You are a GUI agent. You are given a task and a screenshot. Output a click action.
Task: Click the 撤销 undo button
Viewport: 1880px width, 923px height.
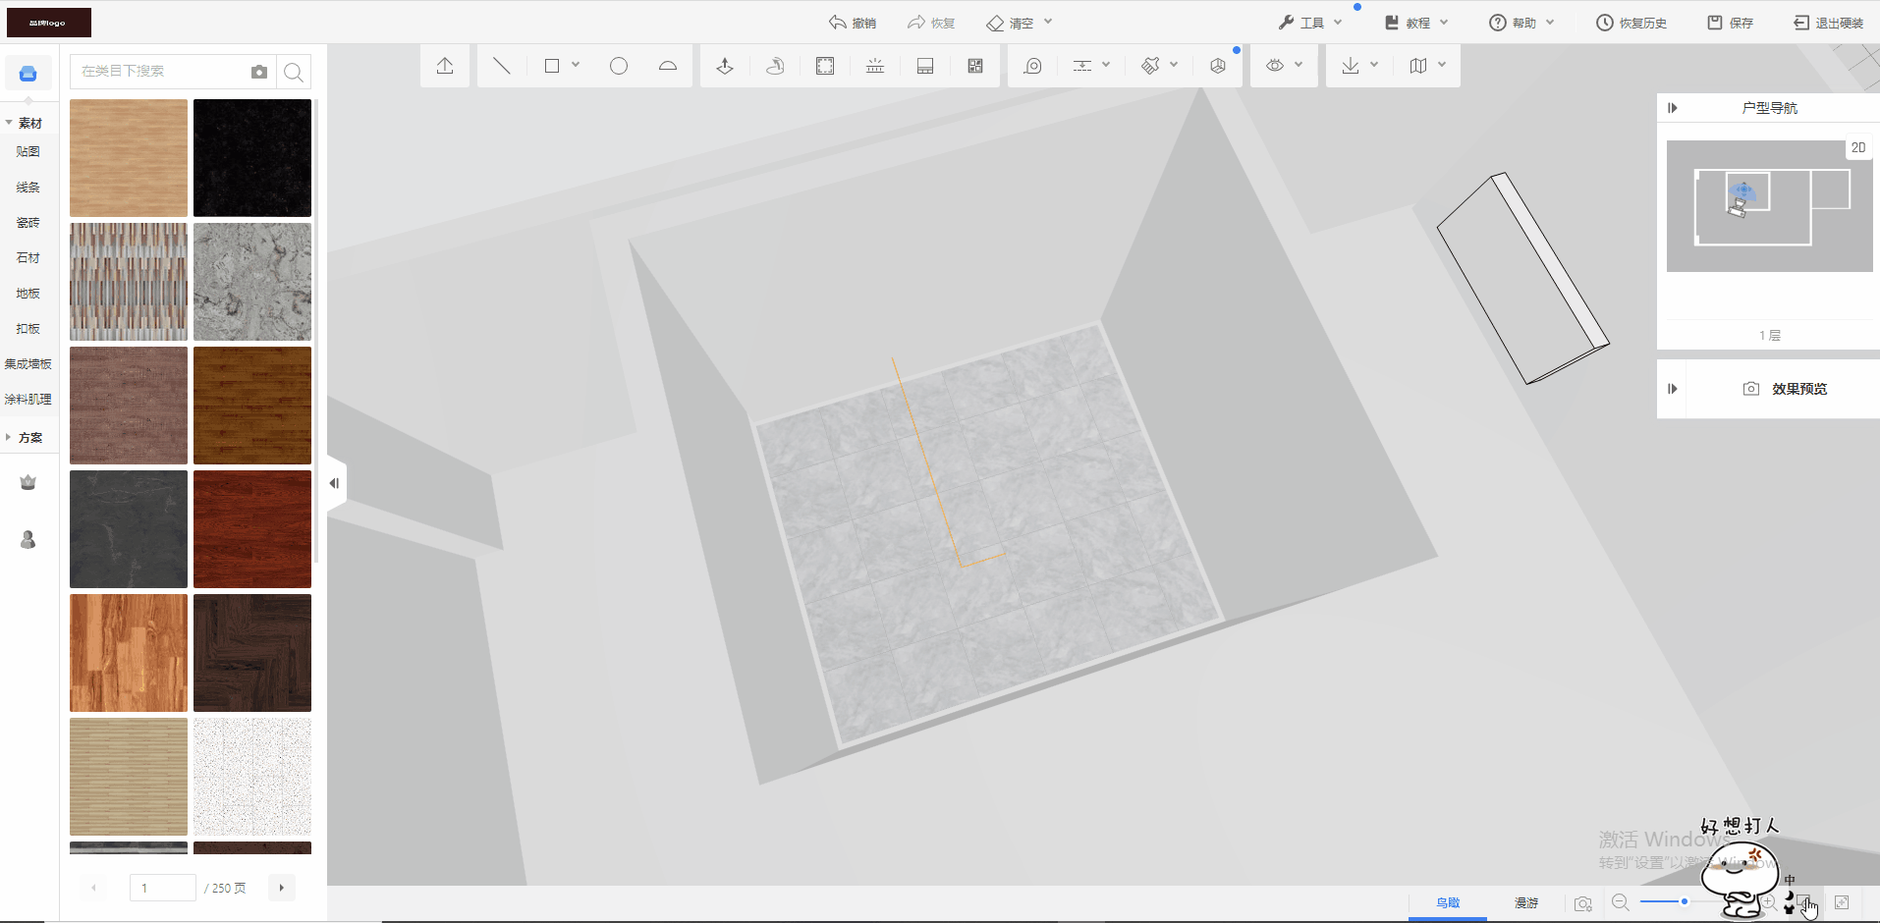(x=853, y=23)
